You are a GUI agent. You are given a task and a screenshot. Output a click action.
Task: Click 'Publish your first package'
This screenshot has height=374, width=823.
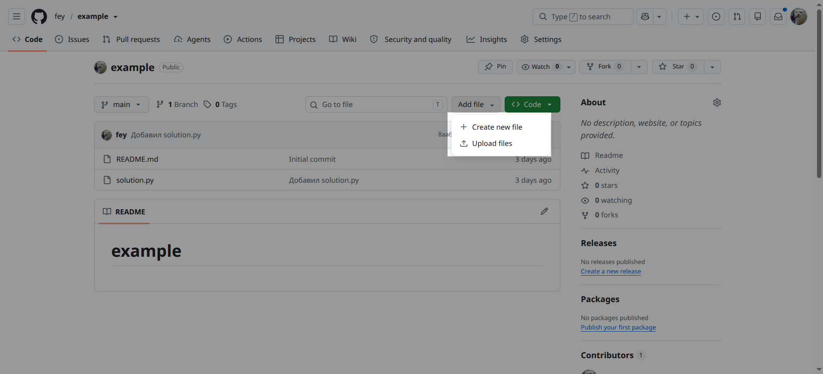[x=618, y=327]
